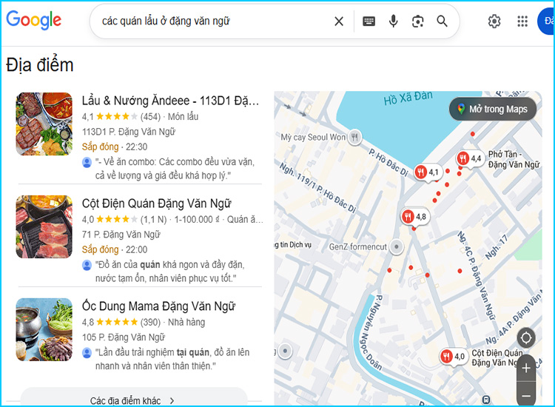The height and width of the screenshot is (407, 555).
Task: Click the Mỳ cay Seoul Won restaurant marker
Action: 354,137
